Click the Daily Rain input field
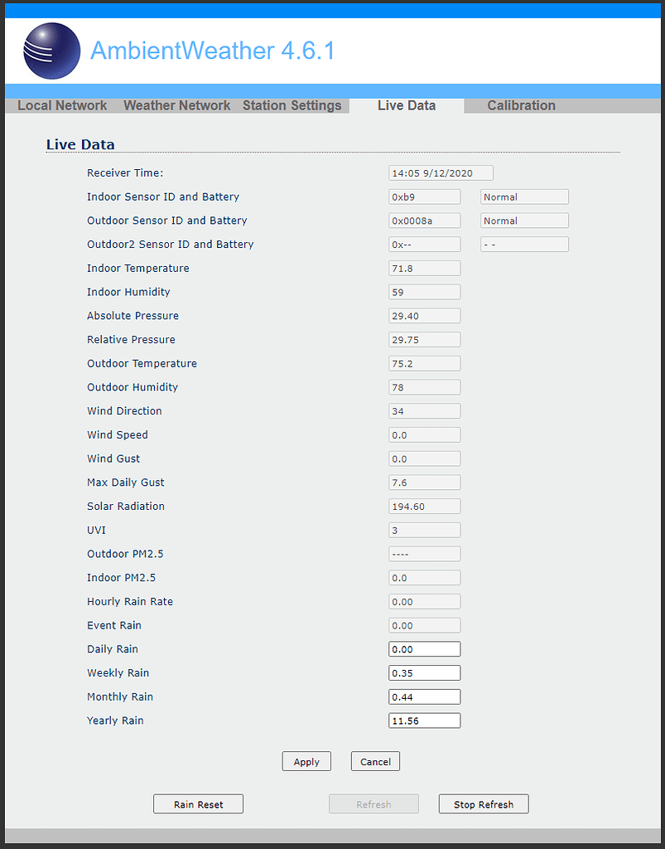The image size is (665, 849). (424, 648)
